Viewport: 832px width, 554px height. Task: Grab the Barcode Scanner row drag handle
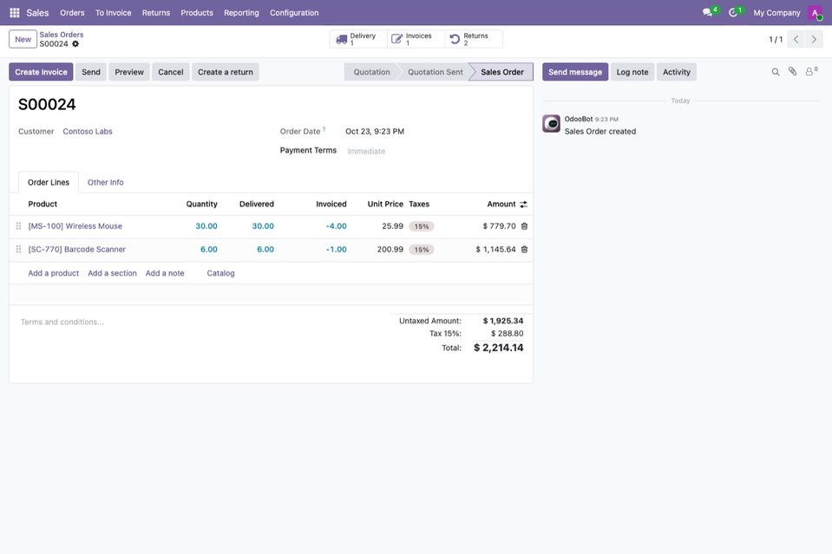(x=18, y=249)
